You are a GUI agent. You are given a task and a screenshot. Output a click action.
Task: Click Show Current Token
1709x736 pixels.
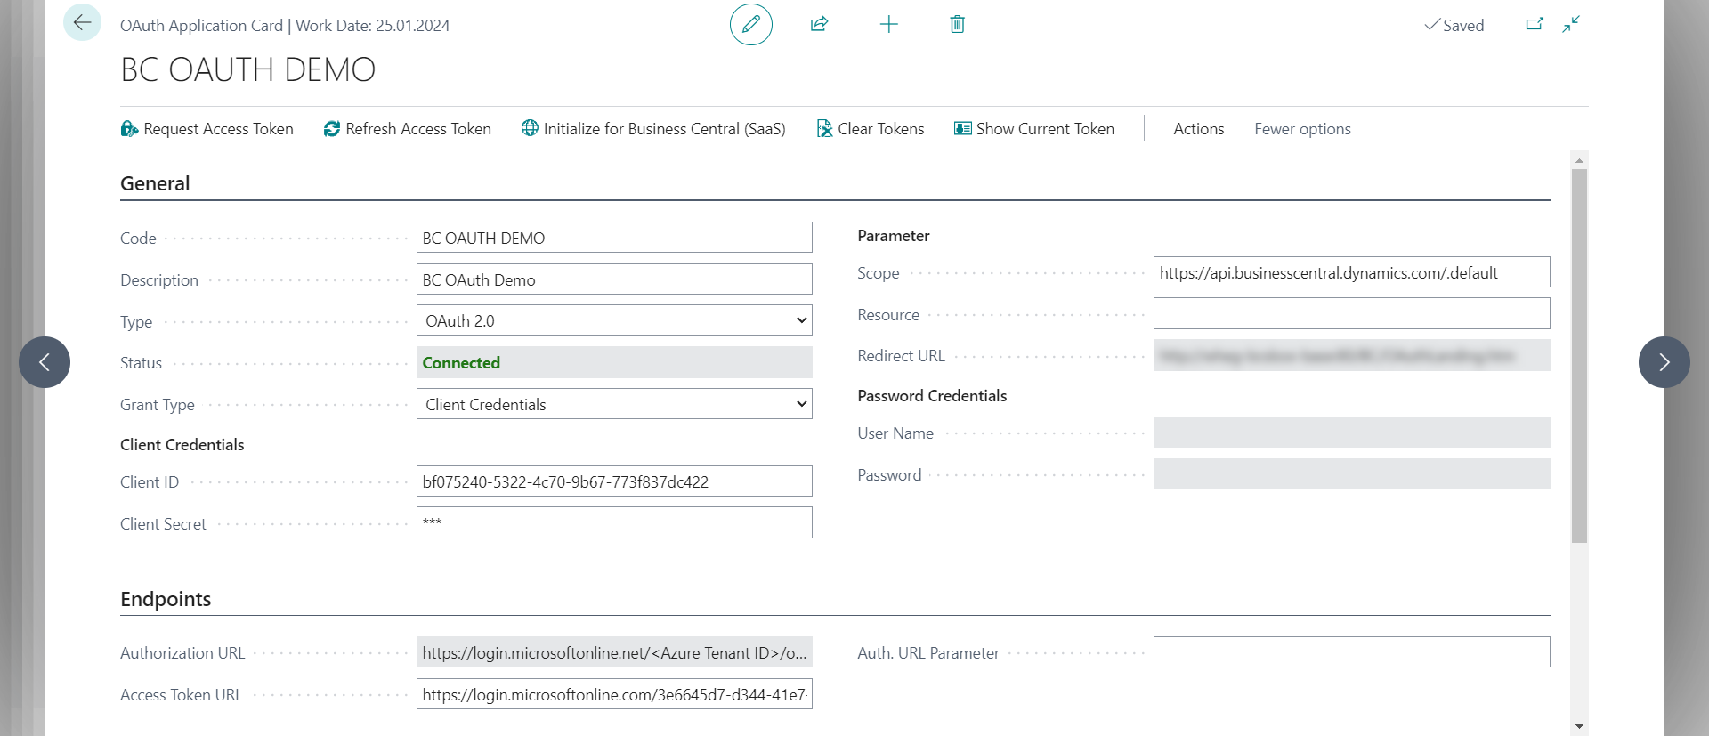[1034, 129]
